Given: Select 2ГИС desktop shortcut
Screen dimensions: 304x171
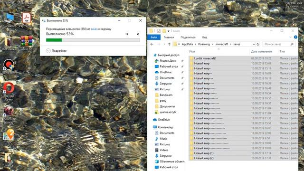Looking at the screenshot, I should coord(9,137).
